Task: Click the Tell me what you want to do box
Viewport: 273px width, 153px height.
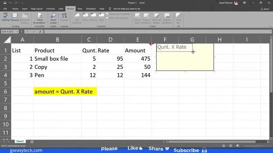Action: click(x=125, y=8)
